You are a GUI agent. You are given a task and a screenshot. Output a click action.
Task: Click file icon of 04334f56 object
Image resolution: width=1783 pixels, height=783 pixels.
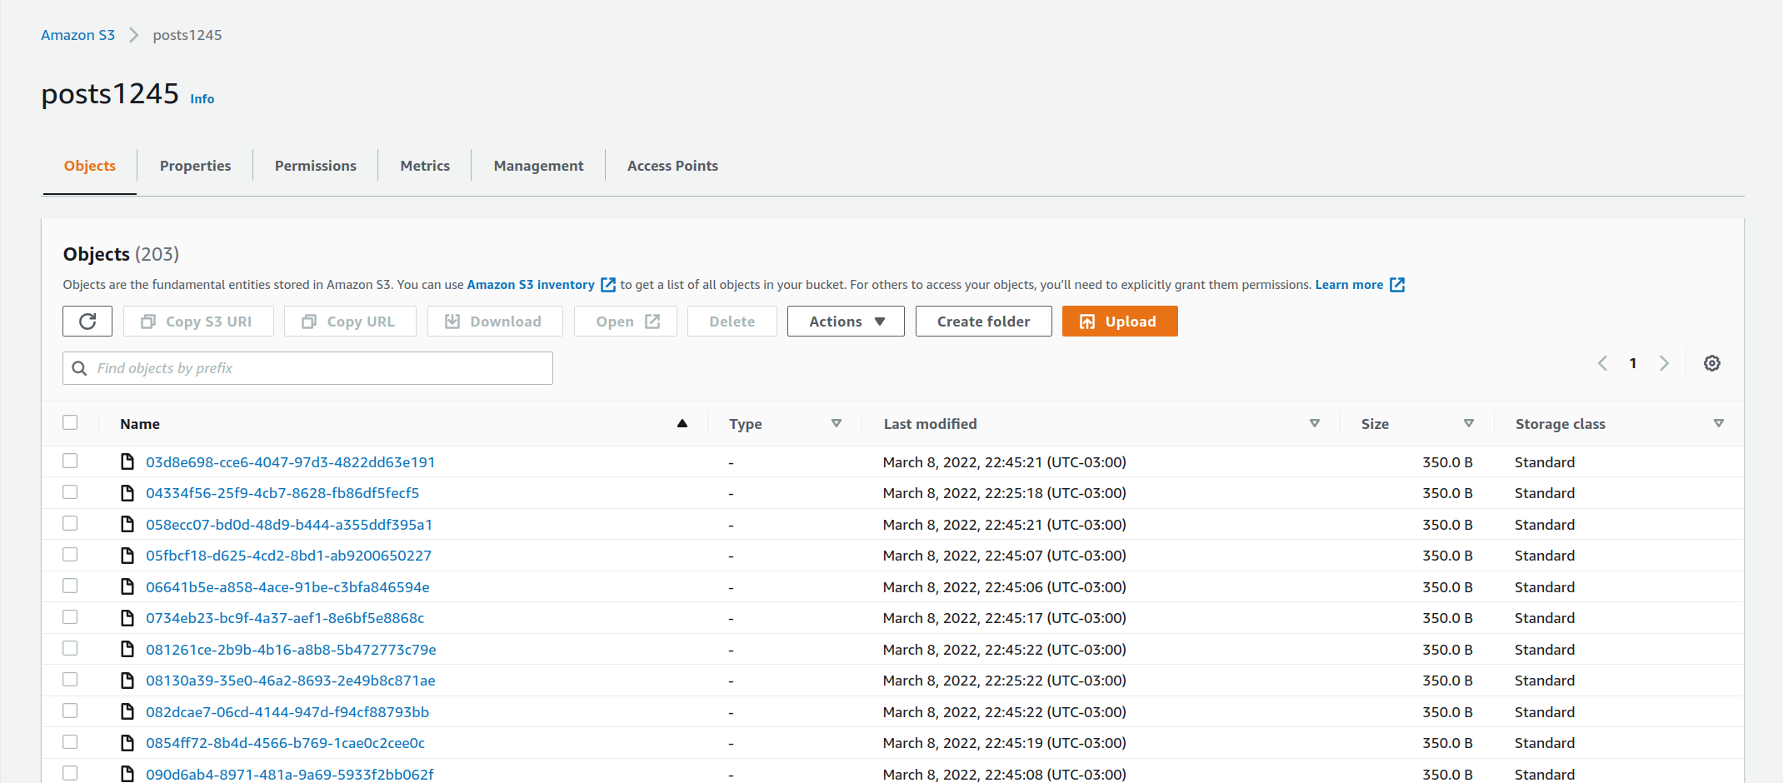[127, 493]
